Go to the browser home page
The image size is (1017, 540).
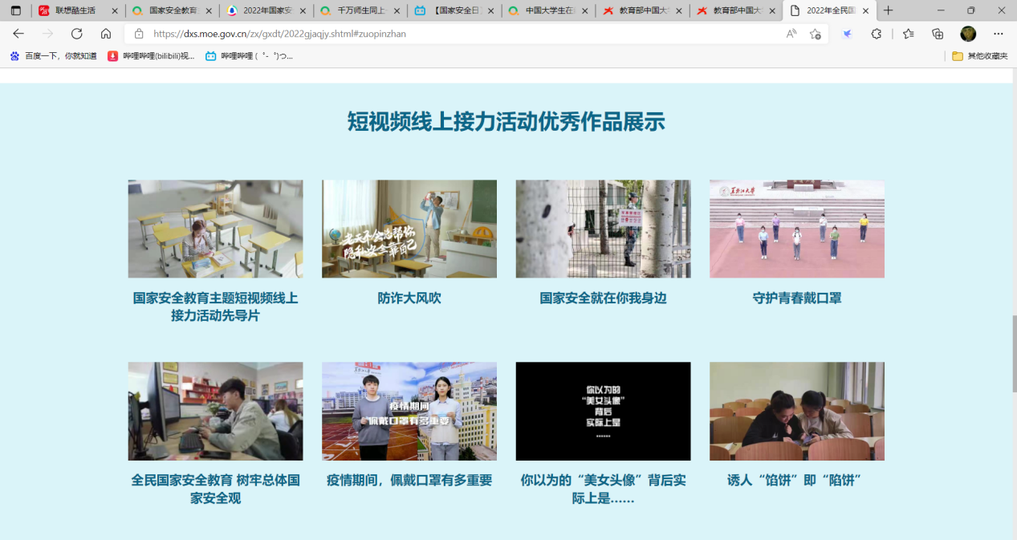pyautogui.click(x=106, y=34)
